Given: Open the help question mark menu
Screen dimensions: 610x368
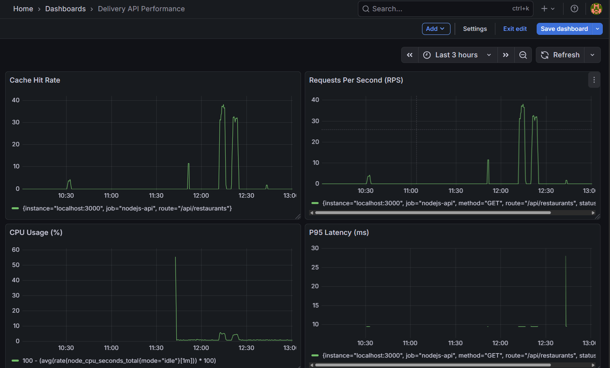Looking at the screenshot, I should pyautogui.click(x=574, y=9).
